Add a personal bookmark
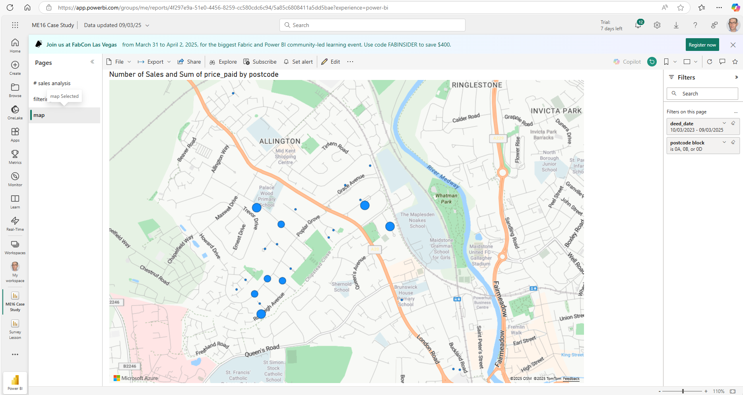 click(666, 62)
